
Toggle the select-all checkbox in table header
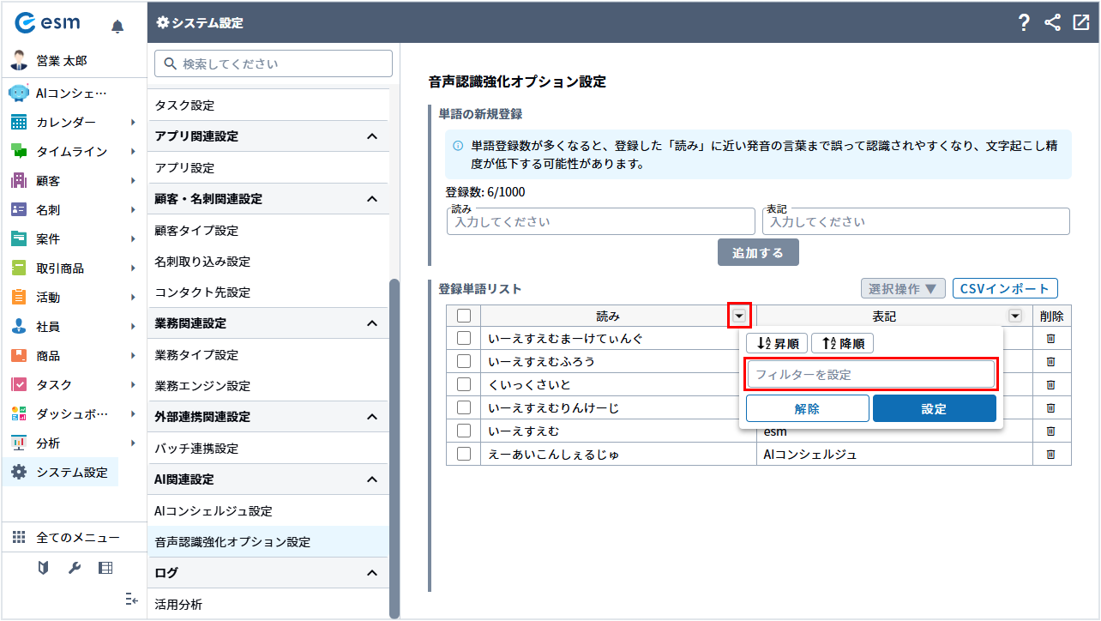click(464, 316)
